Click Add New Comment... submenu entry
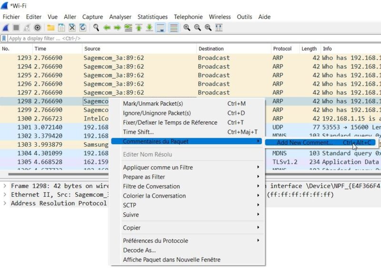The height and width of the screenshot is (270, 381). [320, 143]
